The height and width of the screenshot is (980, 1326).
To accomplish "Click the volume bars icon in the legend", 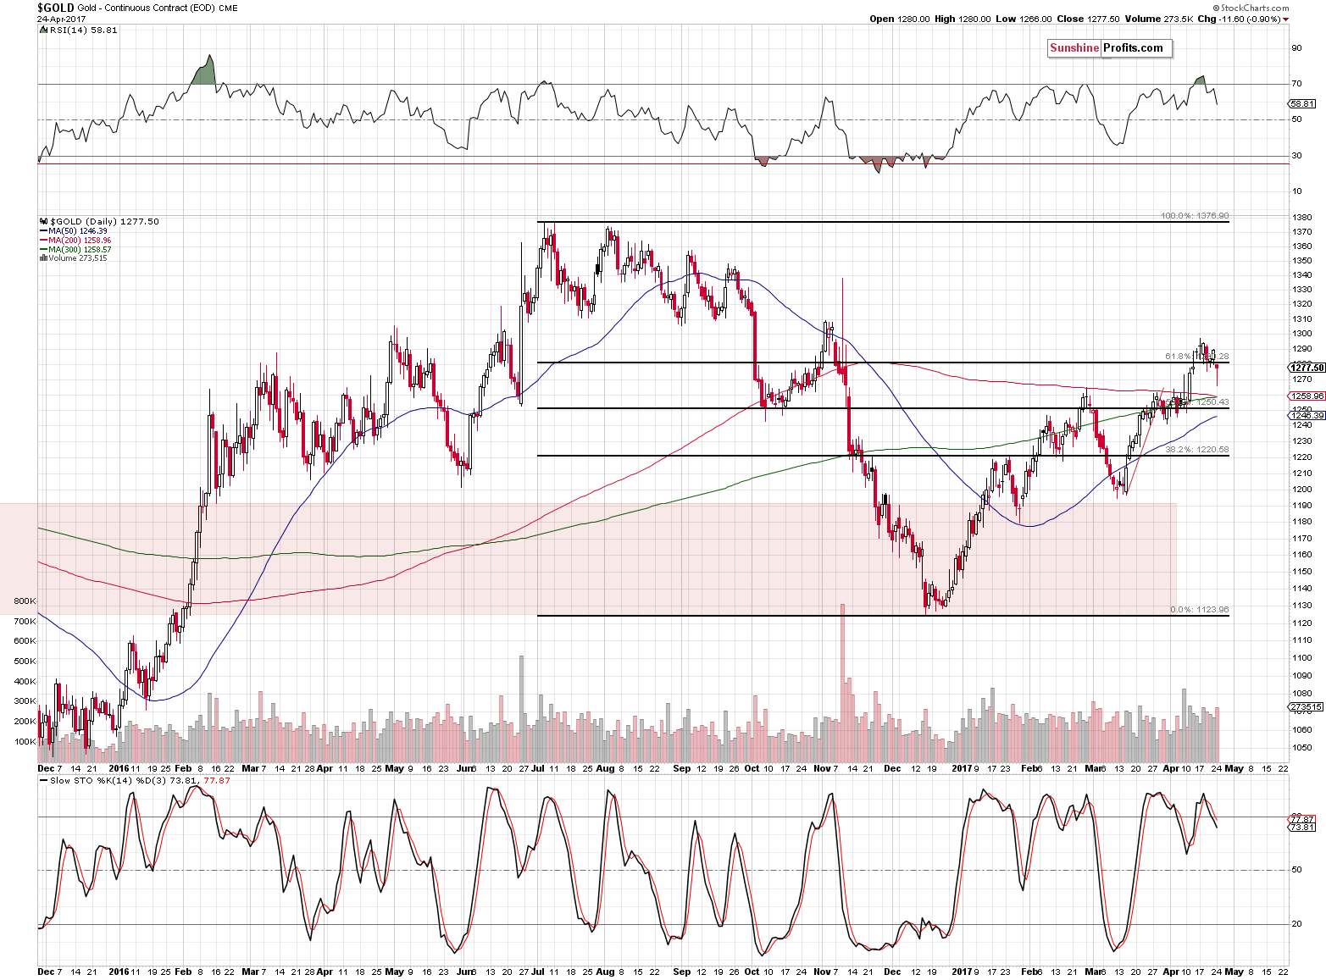I will [x=43, y=258].
